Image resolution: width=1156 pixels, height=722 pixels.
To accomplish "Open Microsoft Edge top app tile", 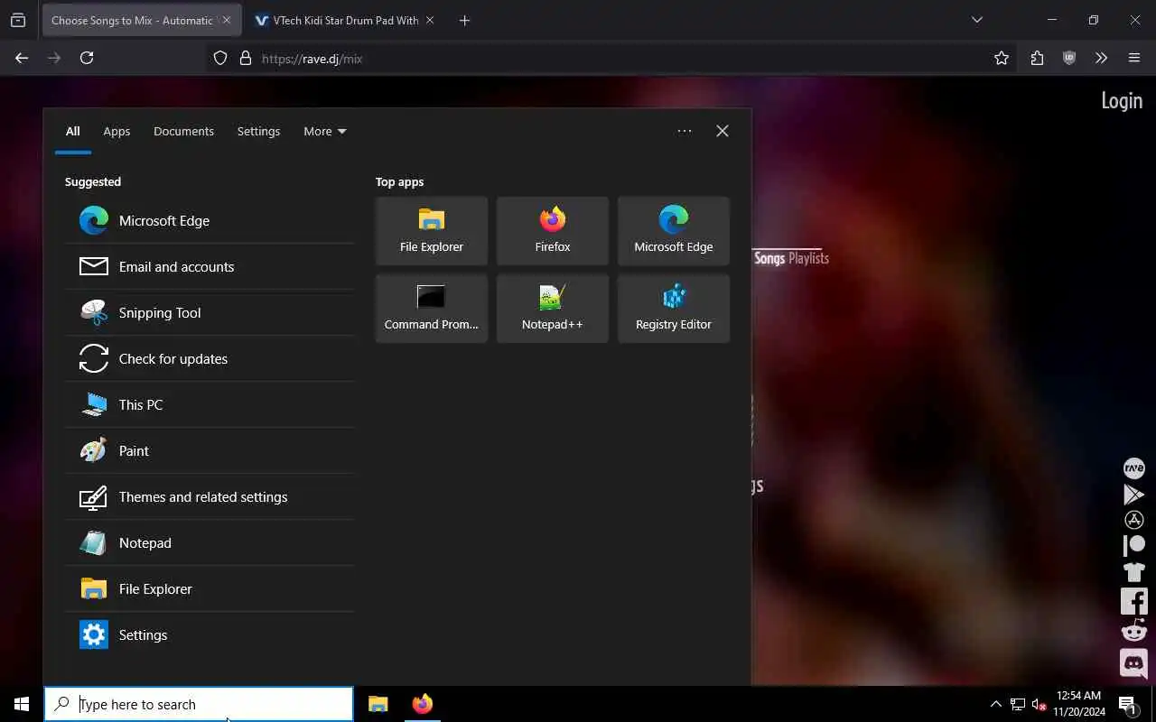I will point(674,231).
